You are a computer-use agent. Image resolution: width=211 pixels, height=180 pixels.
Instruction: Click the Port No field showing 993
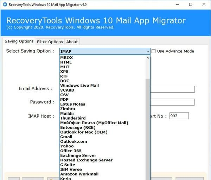[179, 116]
